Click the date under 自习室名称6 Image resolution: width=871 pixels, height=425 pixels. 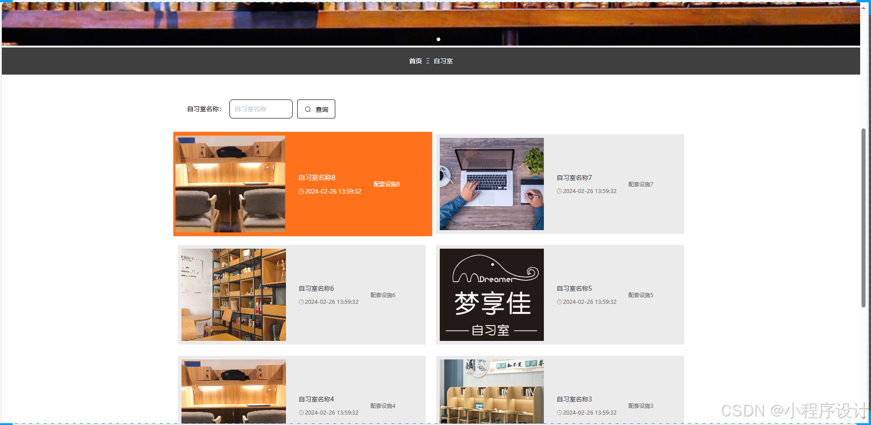coord(332,302)
